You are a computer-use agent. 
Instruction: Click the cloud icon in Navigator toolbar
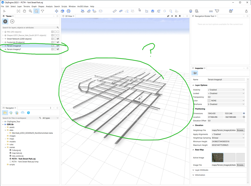point(23,113)
